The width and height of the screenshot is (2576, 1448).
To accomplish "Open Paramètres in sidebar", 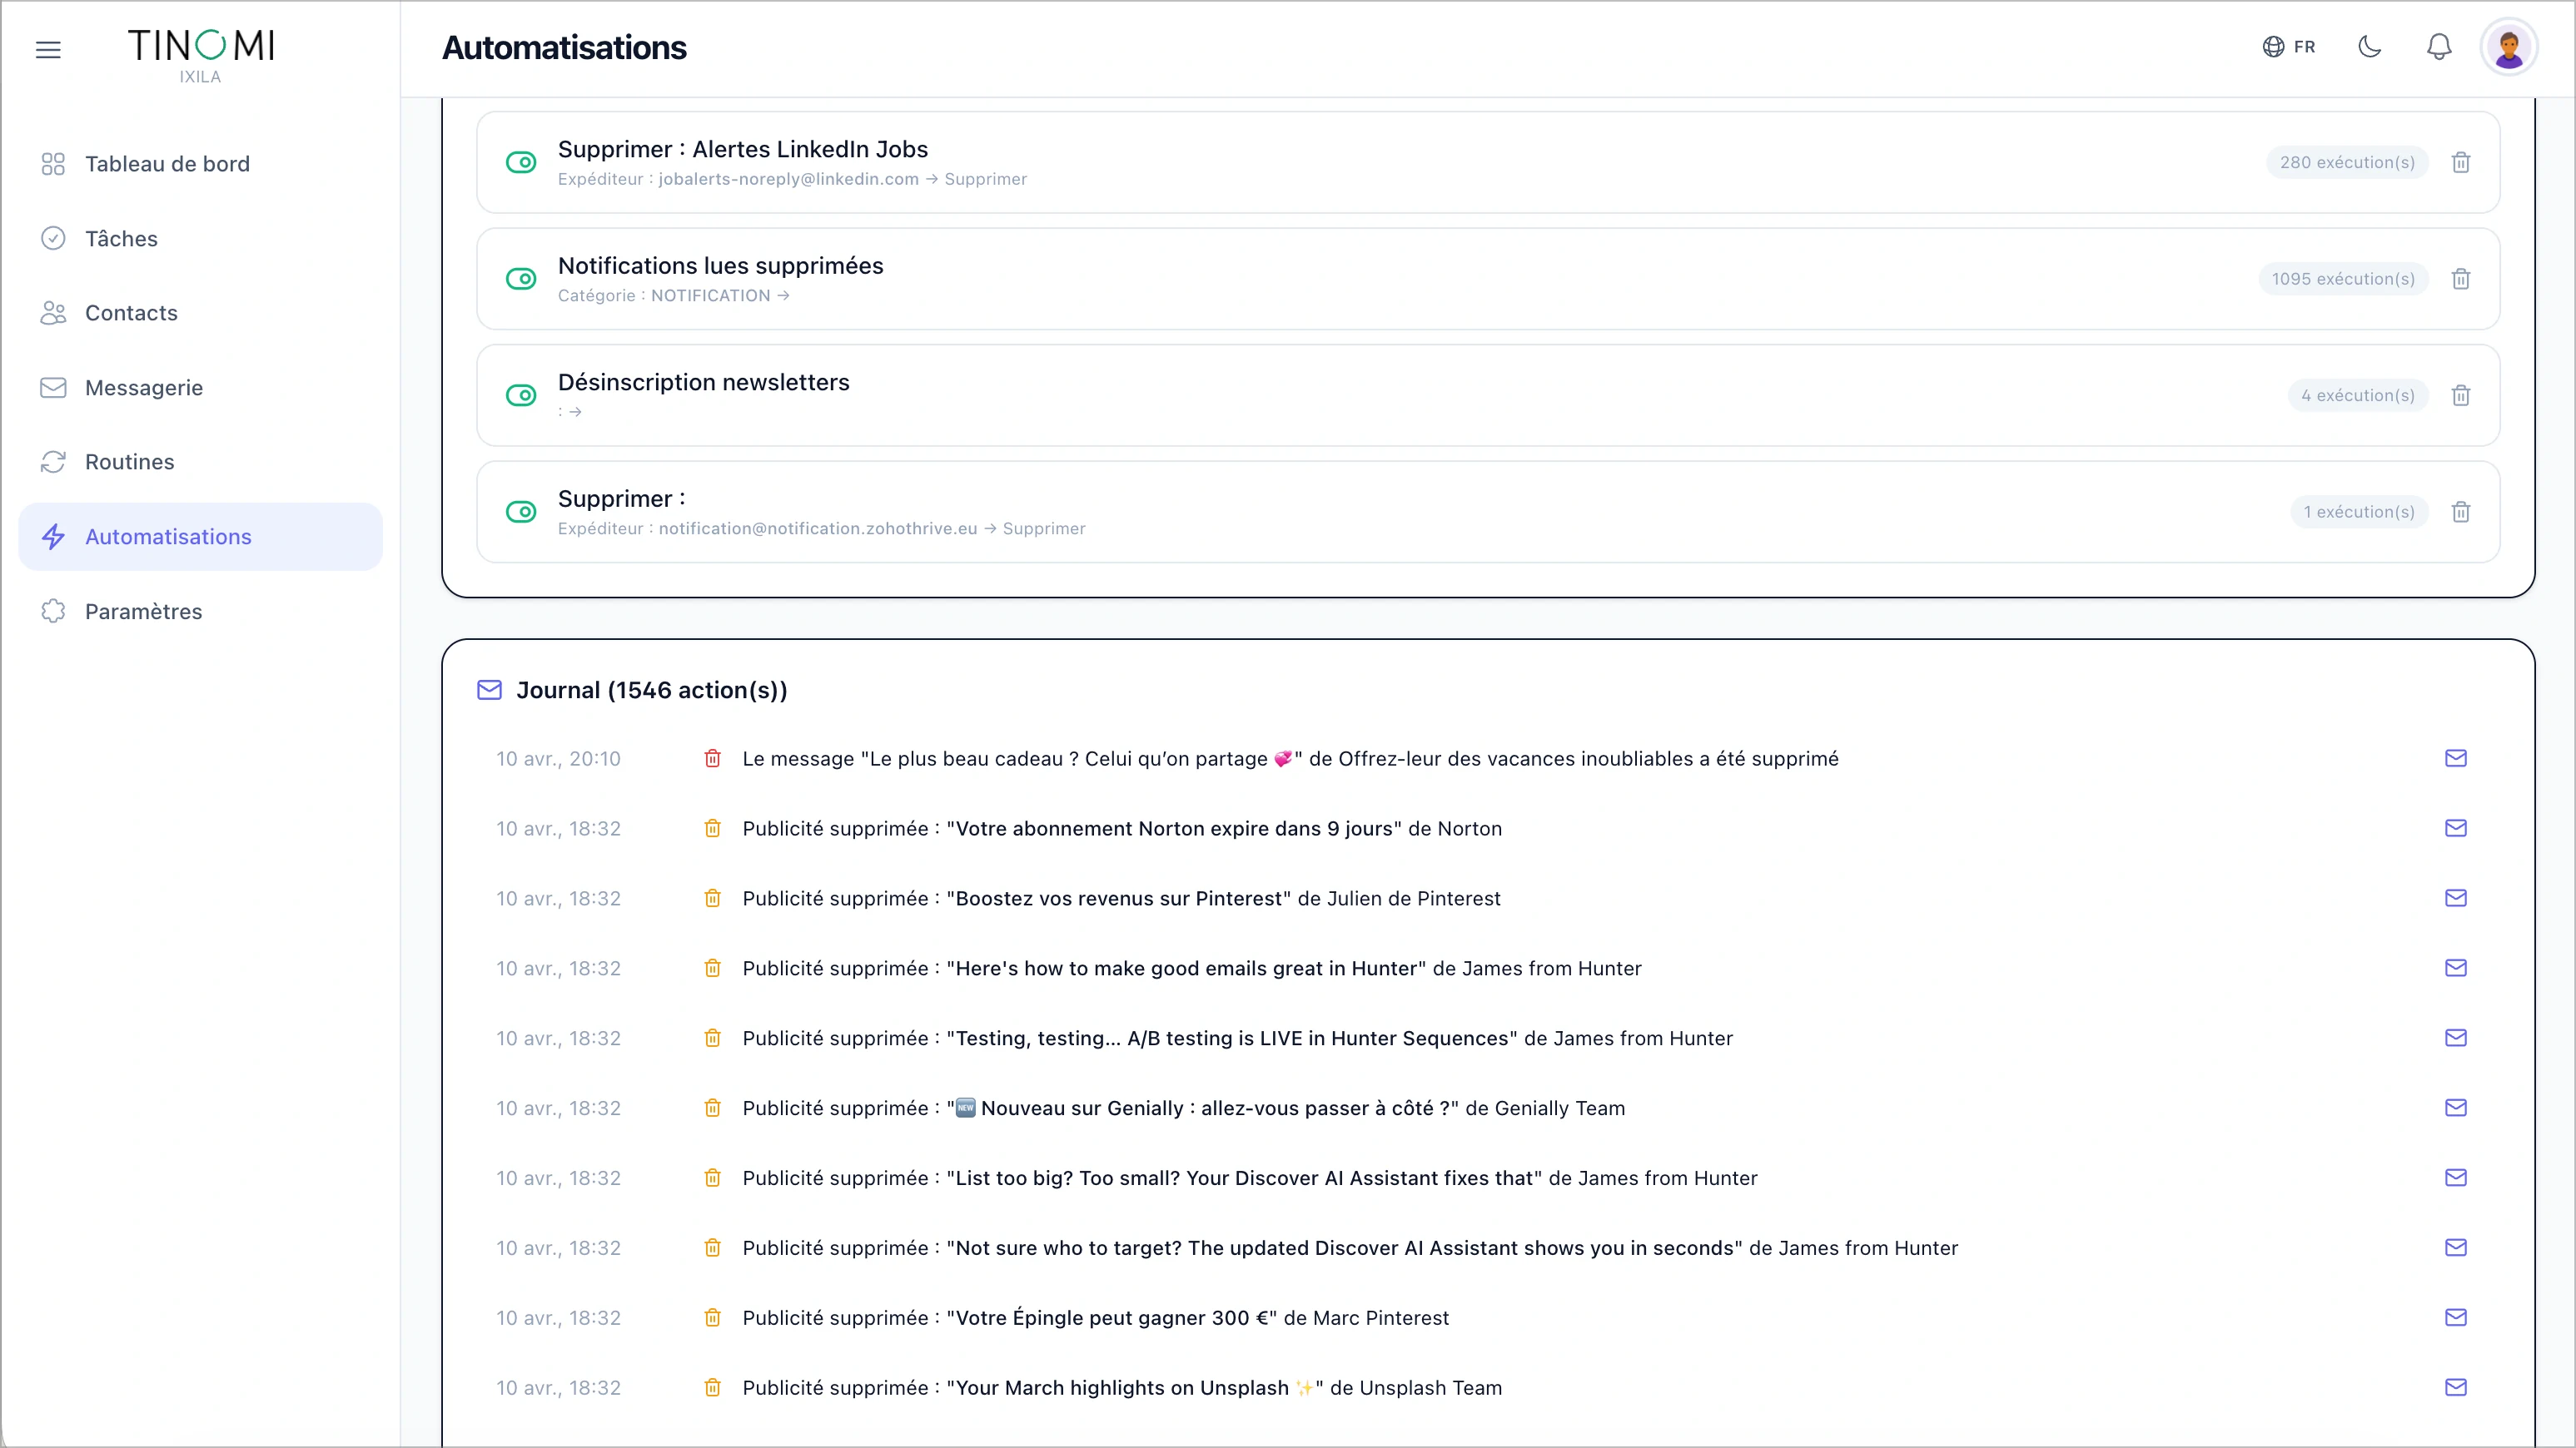I will coord(200,612).
